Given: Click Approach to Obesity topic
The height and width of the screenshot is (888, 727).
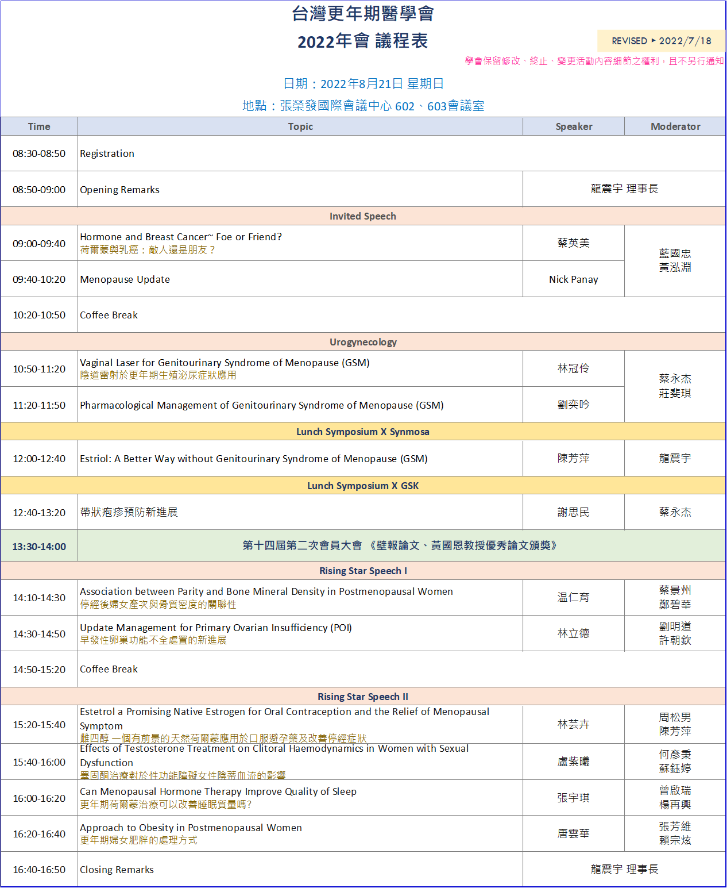Looking at the screenshot, I should tap(191, 828).
